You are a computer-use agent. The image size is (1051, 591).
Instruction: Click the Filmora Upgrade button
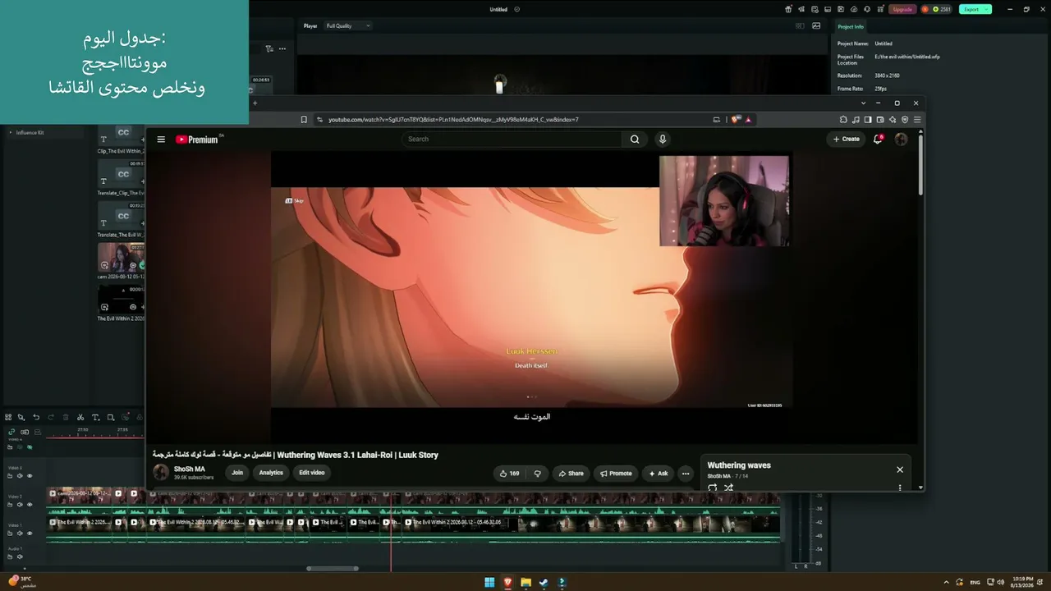902,9
